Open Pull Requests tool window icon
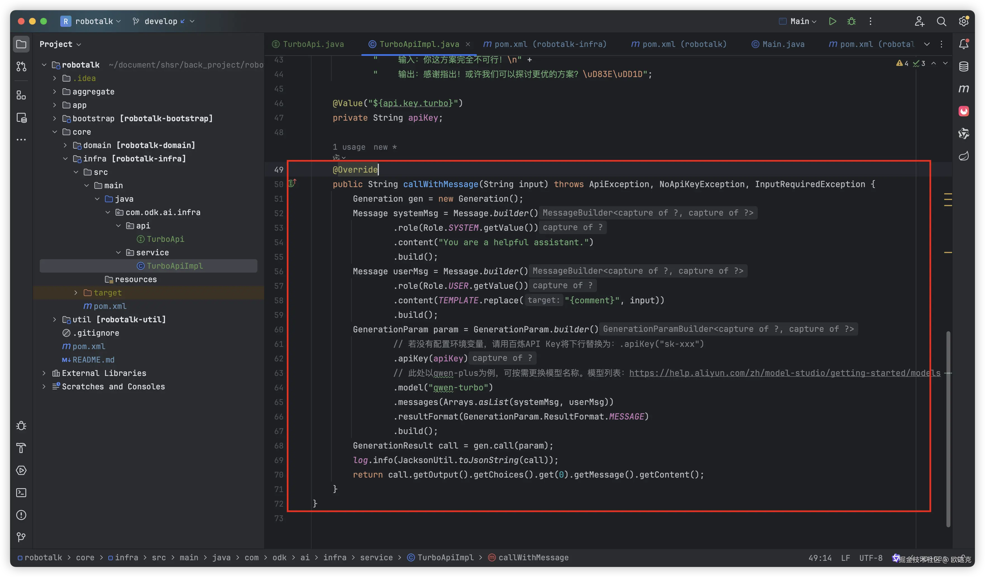This screenshot has height=577, width=985. coord(21,66)
